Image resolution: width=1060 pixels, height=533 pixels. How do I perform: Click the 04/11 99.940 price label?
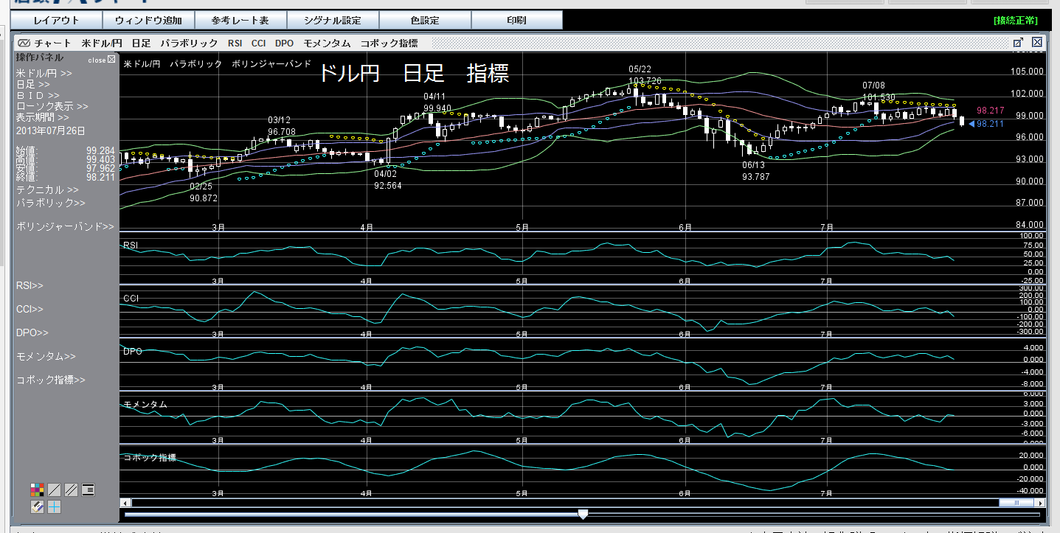[x=437, y=102]
